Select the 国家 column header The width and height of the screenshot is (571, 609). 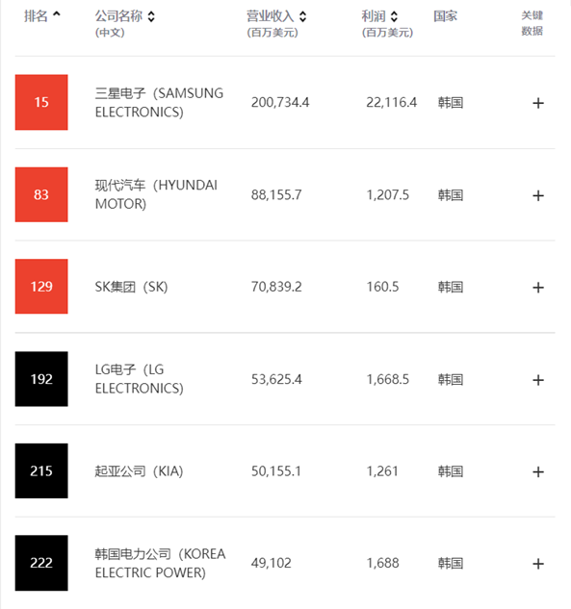click(x=446, y=16)
